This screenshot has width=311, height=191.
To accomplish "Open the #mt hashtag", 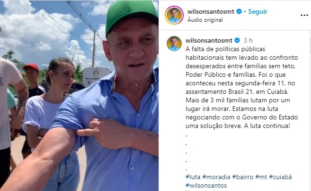I will 261,177.
